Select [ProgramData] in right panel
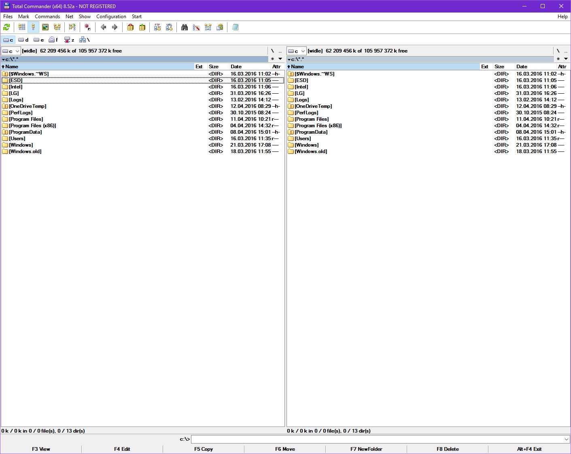 pos(428,132)
